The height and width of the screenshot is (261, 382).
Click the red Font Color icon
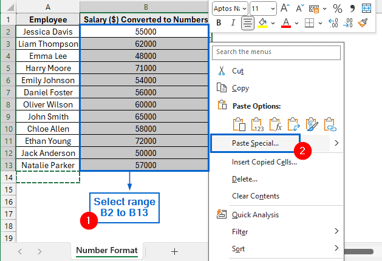coord(286,23)
